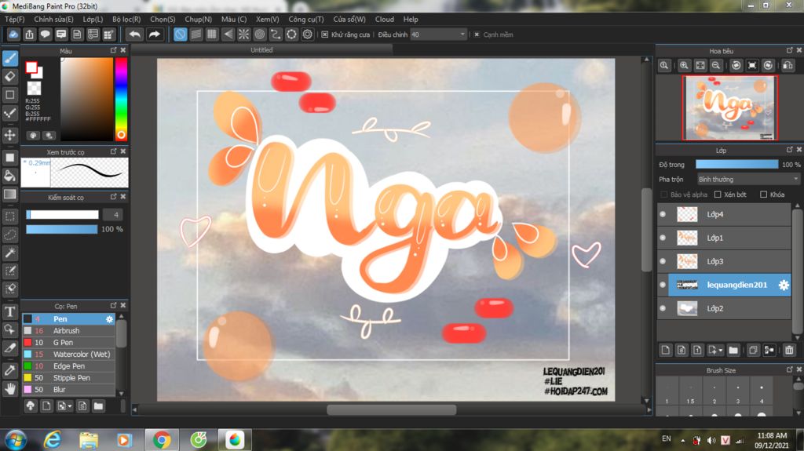Screen dimensions: 804x451
Task: Hide the lequangdien201 layer
Action: point(663,285)
